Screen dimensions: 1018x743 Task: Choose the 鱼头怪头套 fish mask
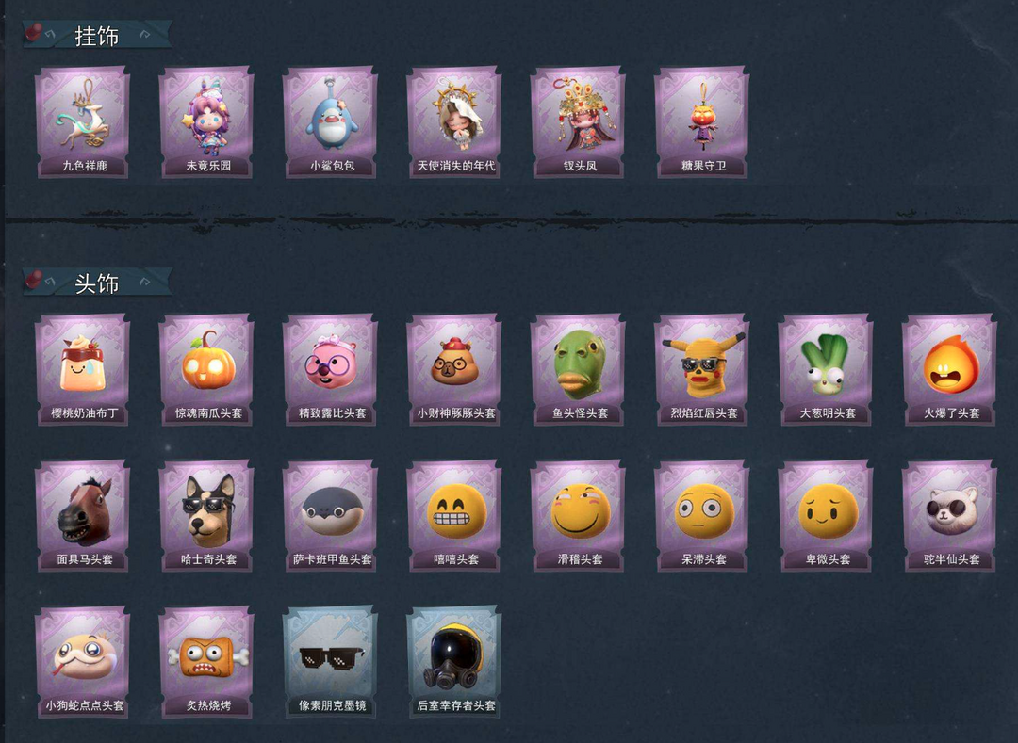(x=579, y=369)
